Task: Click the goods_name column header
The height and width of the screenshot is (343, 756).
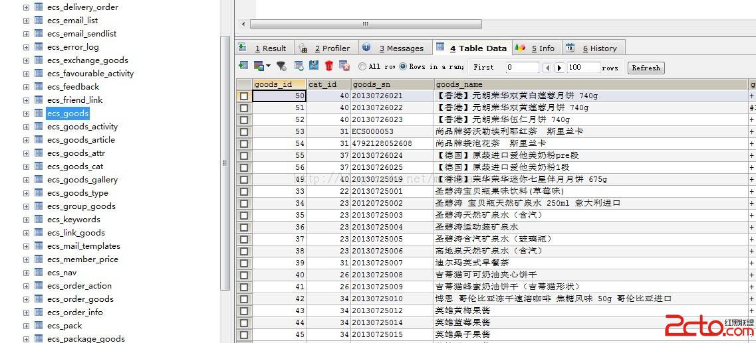Action: tap(591, 84)
